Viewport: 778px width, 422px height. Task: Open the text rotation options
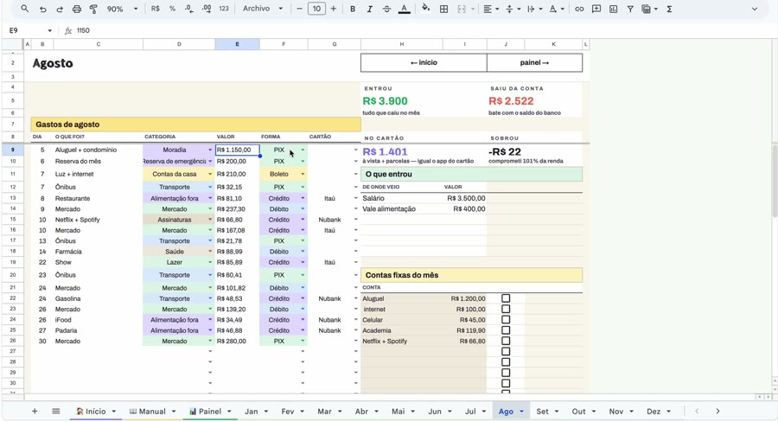[x=555, y=9]
